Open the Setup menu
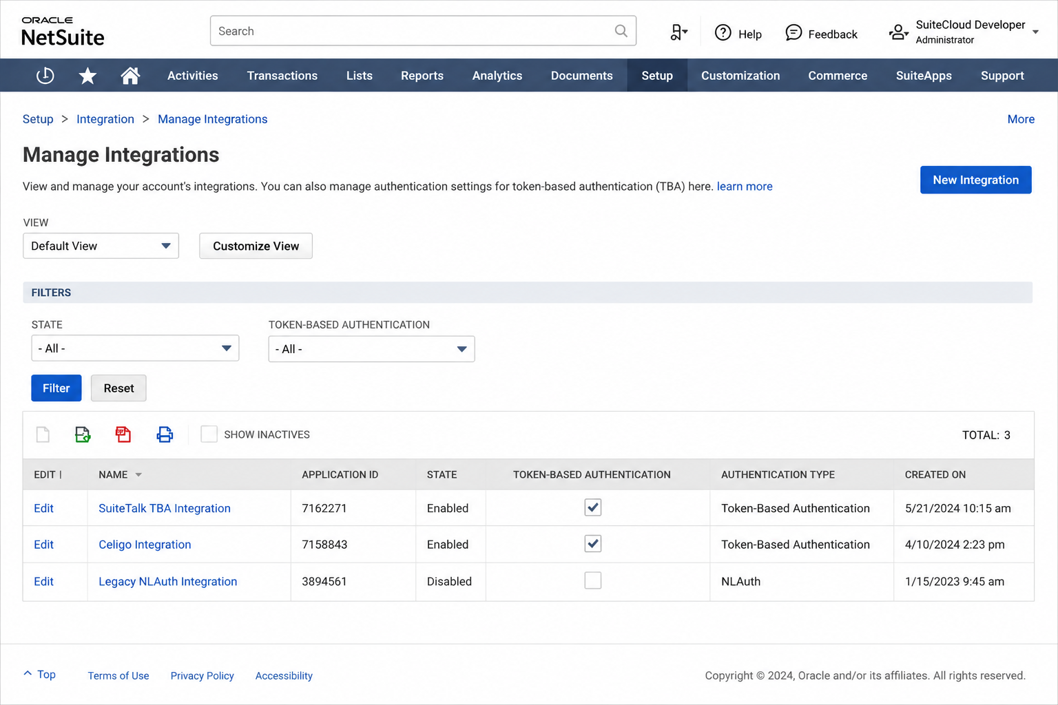Viewport: 1058px width, 705px height. click(x=657, y=76)
